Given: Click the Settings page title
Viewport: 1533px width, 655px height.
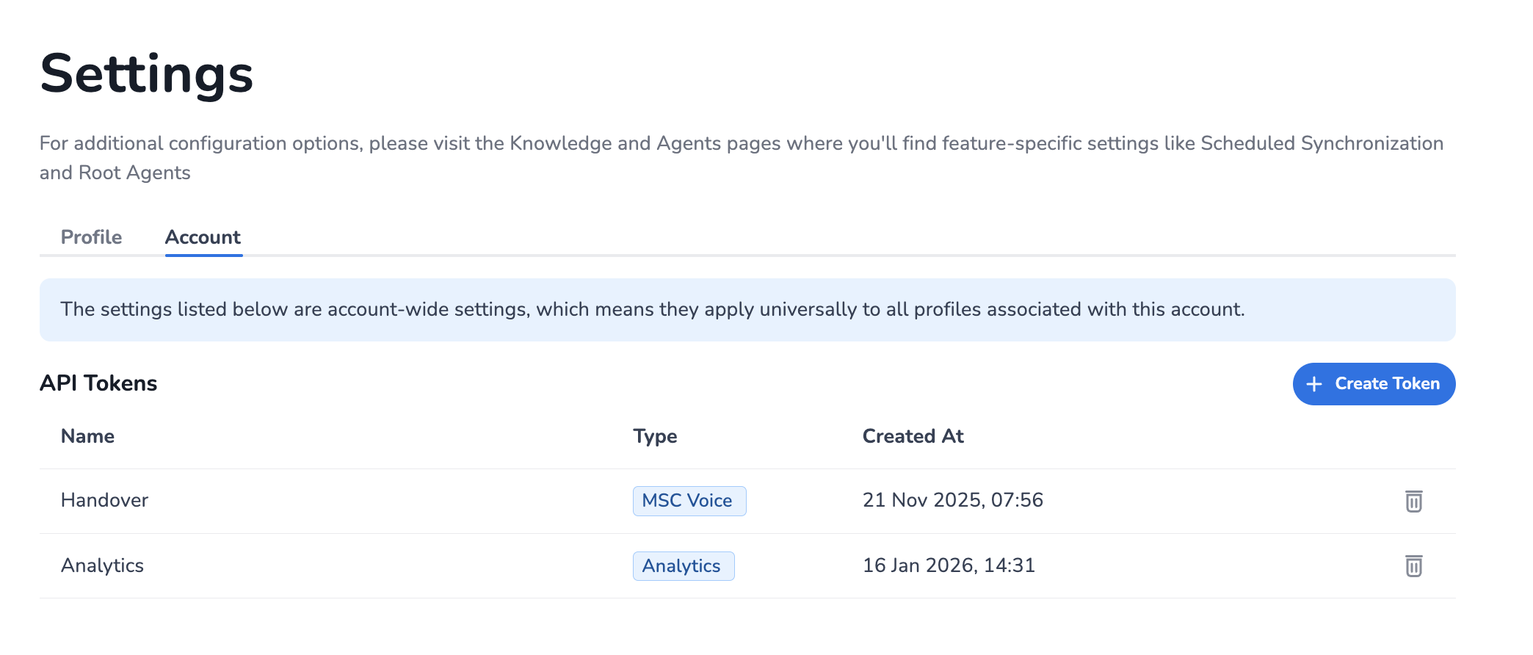Looking at the screenshot, I should [146, 74].
